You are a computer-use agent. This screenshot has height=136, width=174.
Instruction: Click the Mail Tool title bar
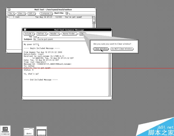[x=53, y=10]
